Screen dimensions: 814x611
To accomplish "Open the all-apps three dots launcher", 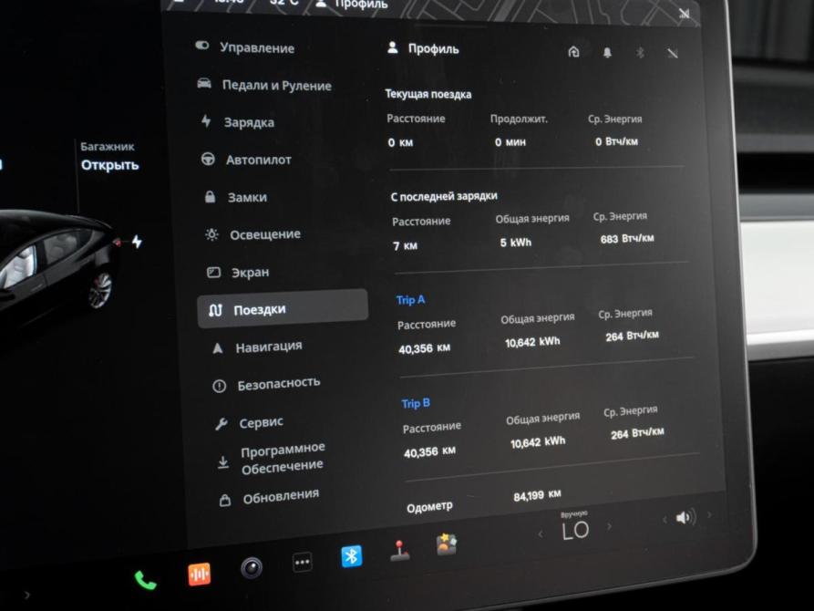I will (x=302, y=562).
